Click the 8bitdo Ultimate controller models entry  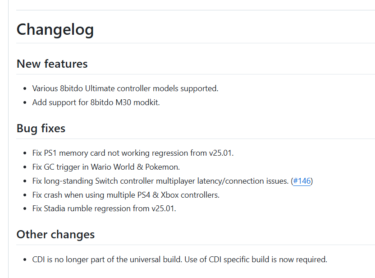pos(125,88)
